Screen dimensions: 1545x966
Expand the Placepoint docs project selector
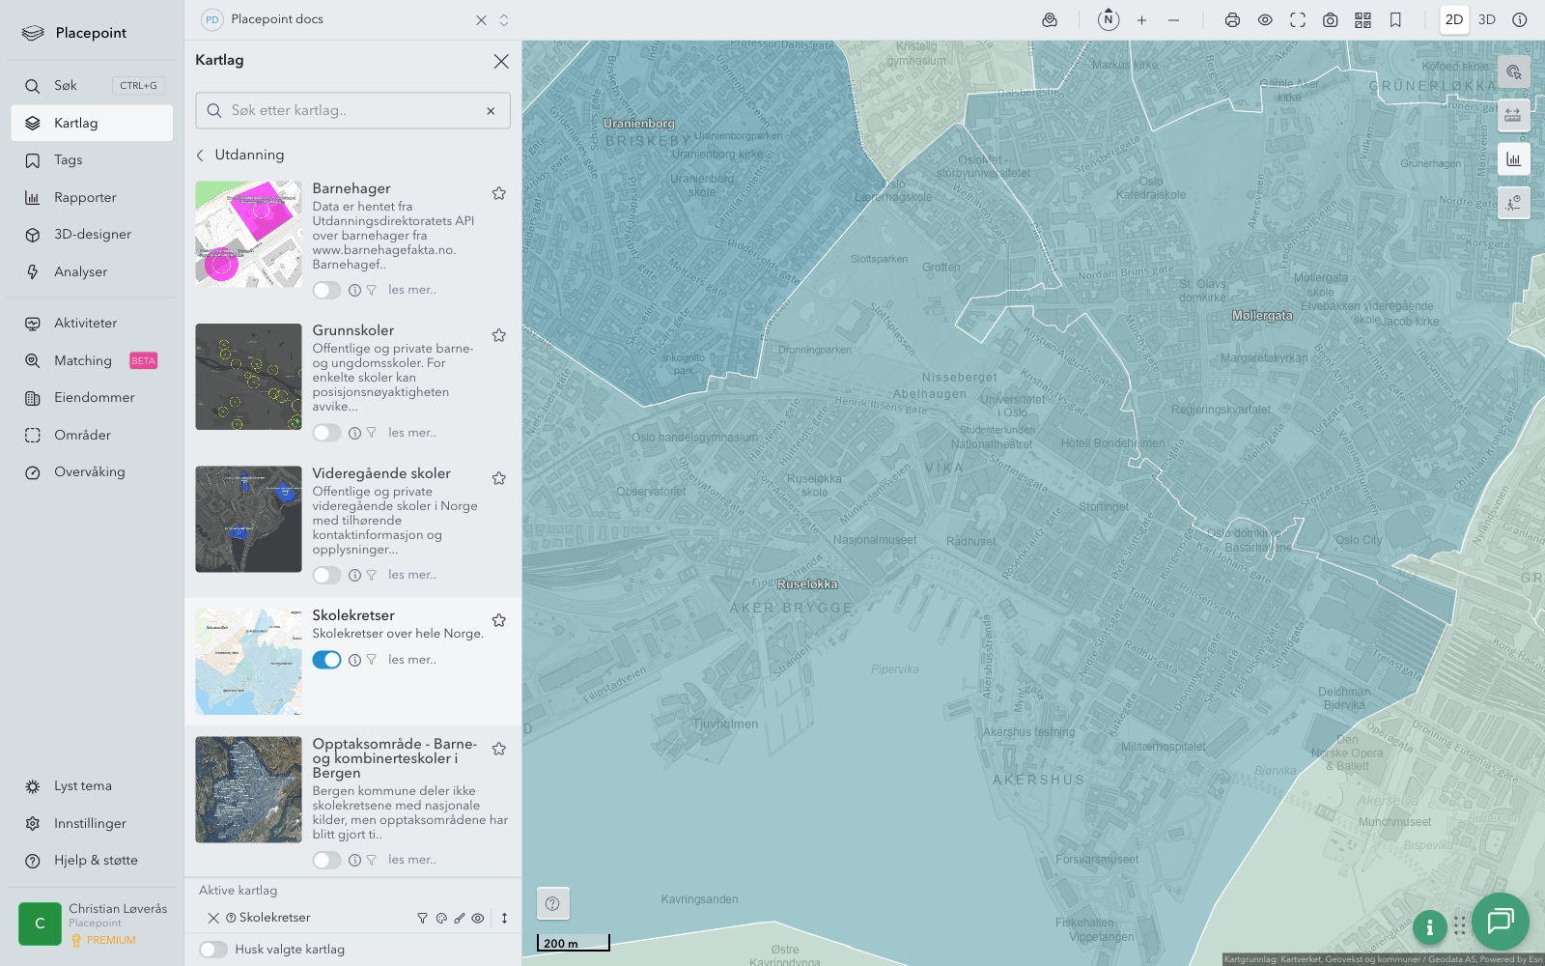coord(504,20)
